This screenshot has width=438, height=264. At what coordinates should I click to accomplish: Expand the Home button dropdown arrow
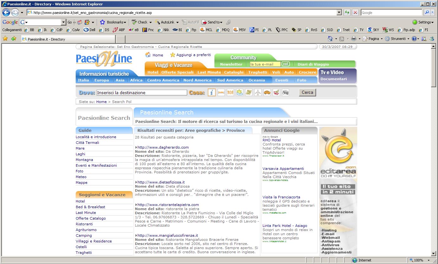[x=336, y=39]
